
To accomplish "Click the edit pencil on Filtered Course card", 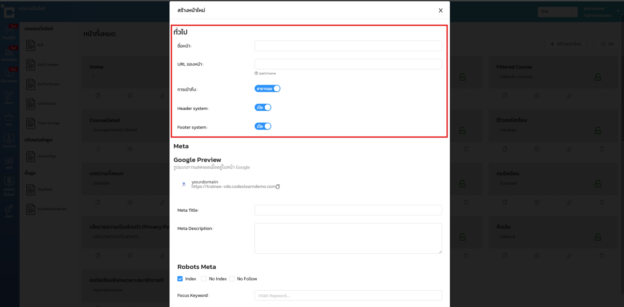I will [569, 96].
